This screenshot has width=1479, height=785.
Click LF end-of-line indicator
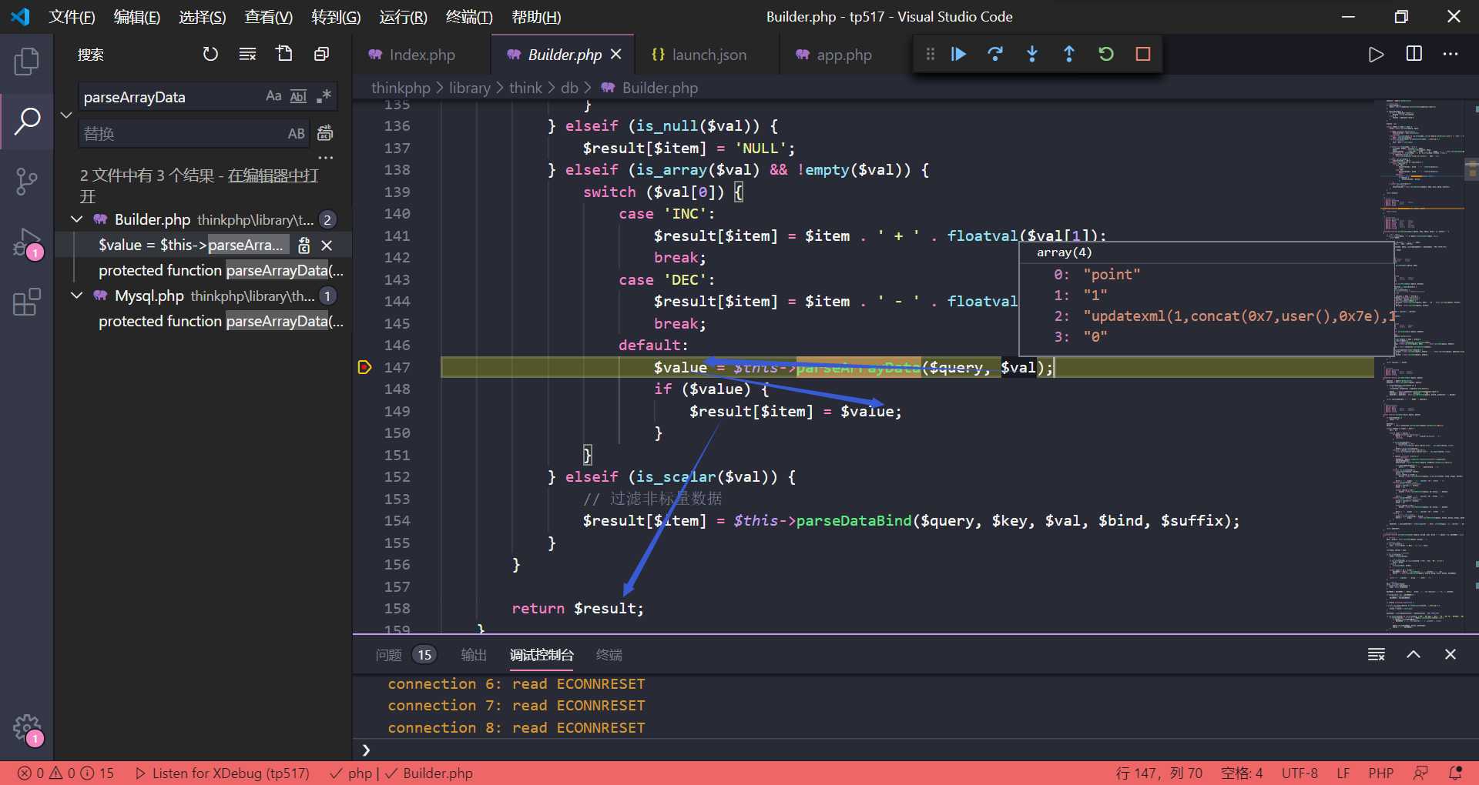[x=1343, y=773]
